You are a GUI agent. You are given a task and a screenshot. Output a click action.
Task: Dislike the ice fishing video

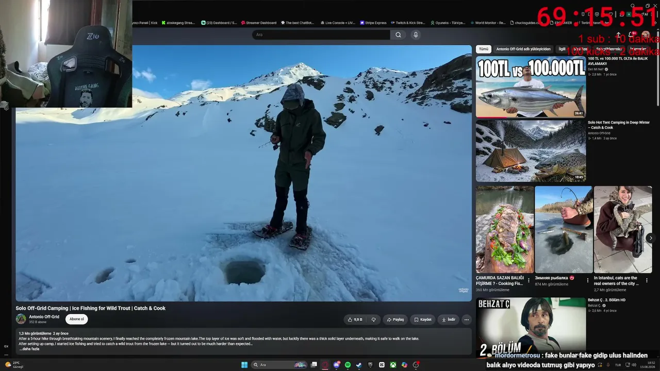click(374, 319)
